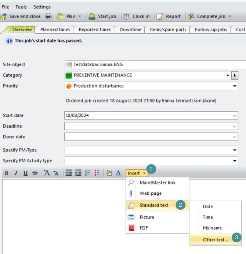
Task: Insert a bulleted list
Action: tap(87, 173)
